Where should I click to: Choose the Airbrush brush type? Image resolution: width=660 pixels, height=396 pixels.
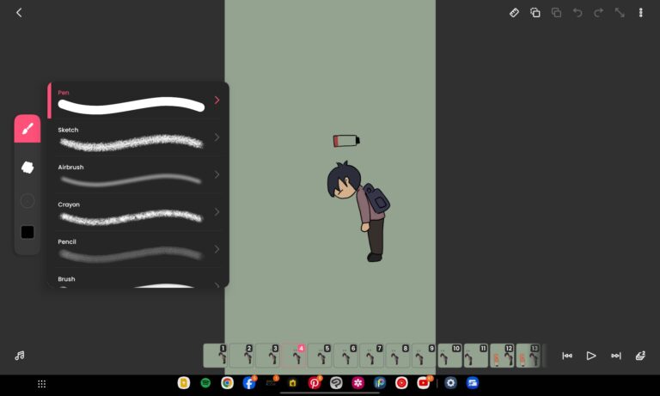tap(131, 176)
